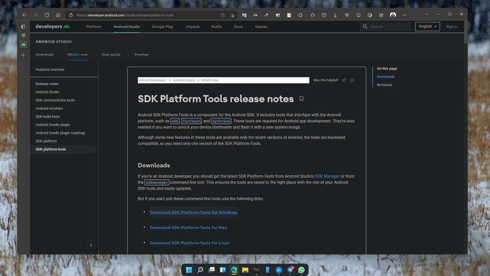Jump to Revisions section on this page
The image size is (490, 276).
[385, 85]
